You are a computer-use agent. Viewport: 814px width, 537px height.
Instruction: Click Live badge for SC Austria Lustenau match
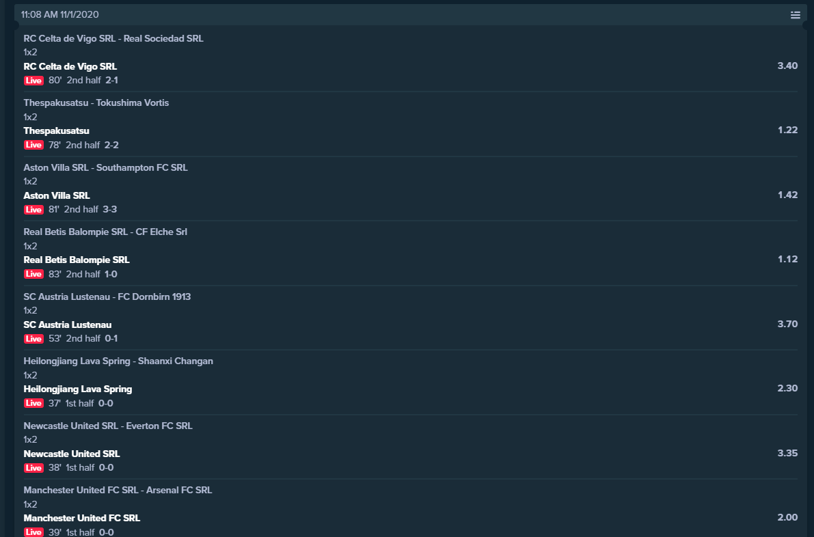pyautogui.click(x=33, y=339)
